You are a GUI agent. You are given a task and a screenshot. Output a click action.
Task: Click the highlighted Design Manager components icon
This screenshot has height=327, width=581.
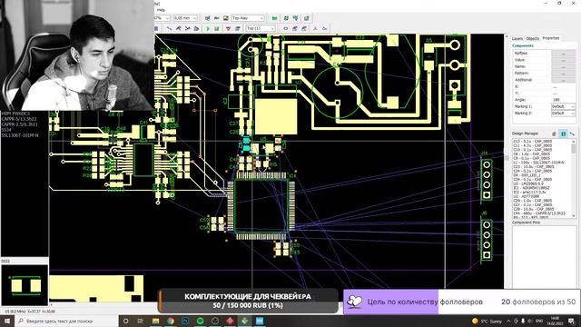coord(563,134)
